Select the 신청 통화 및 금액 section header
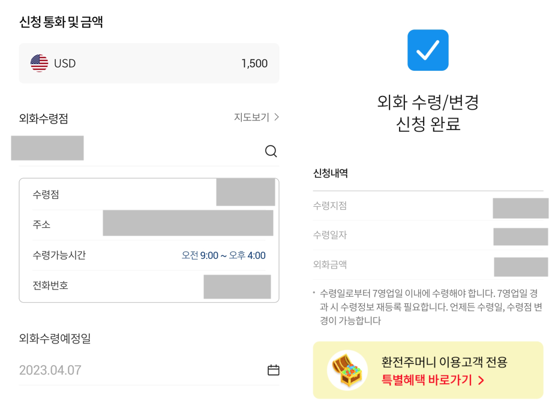The height and width of the screenshot is (407, 558). [x=61, y=20]
